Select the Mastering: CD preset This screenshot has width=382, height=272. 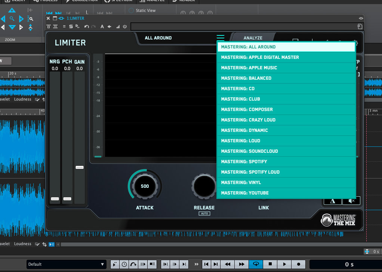286,89
